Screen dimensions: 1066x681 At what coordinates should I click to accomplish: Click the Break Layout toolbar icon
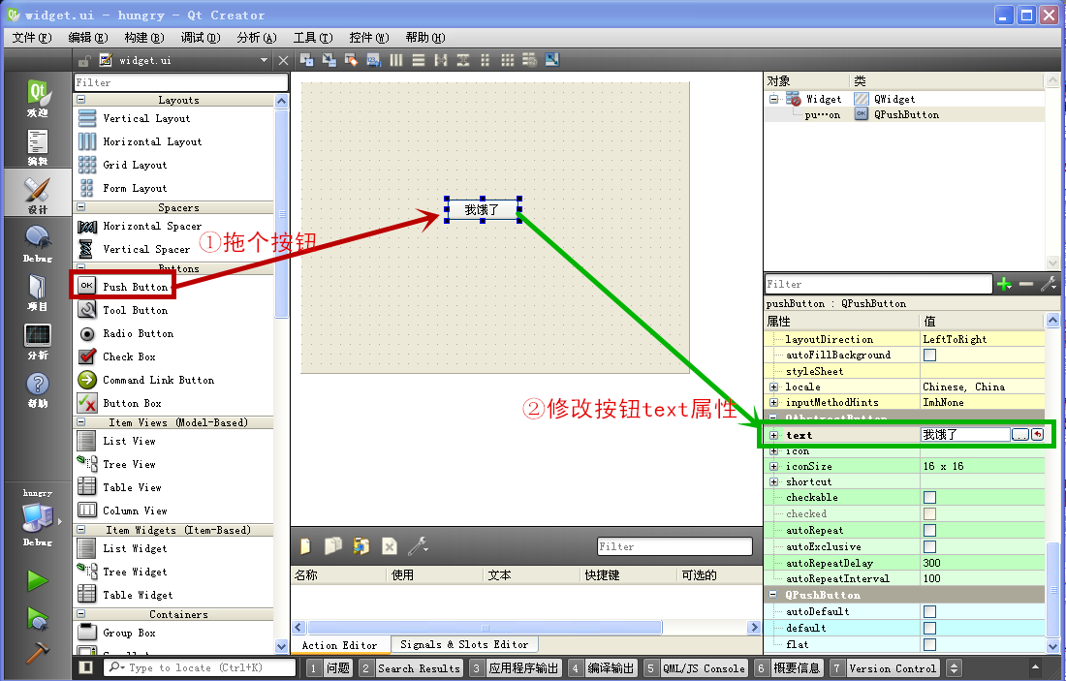(x=529, y=60)
